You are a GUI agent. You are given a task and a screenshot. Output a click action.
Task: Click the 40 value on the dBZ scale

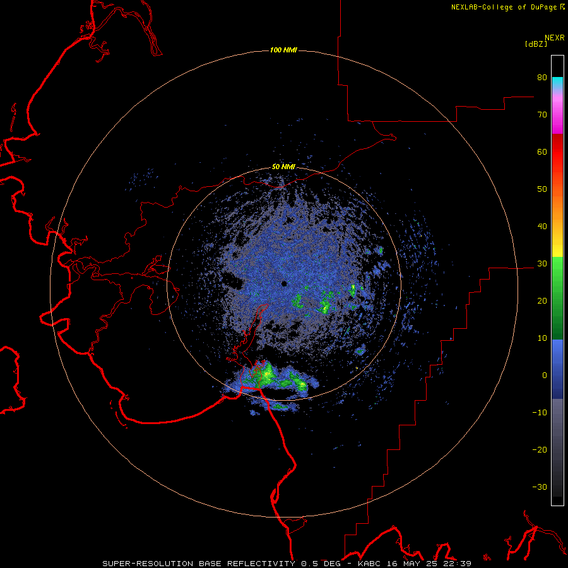pos(542,227)
